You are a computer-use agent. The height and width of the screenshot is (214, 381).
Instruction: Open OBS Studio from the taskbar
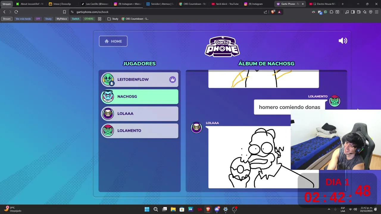point(234,209)
